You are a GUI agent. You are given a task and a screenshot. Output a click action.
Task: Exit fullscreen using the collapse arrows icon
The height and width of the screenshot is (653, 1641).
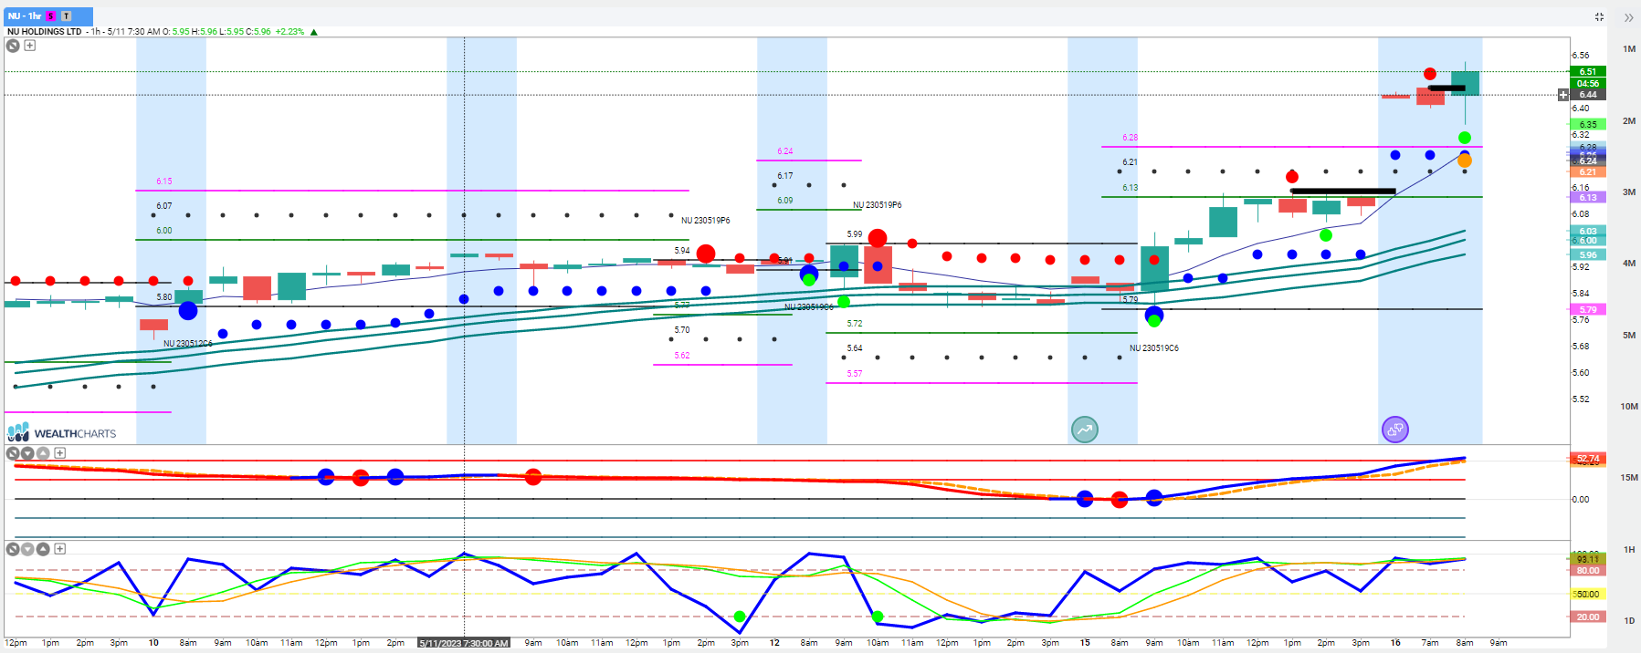[x=1600, y=16]
